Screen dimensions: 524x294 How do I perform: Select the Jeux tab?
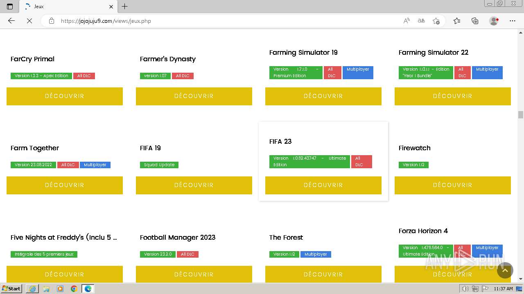(68, 7)
